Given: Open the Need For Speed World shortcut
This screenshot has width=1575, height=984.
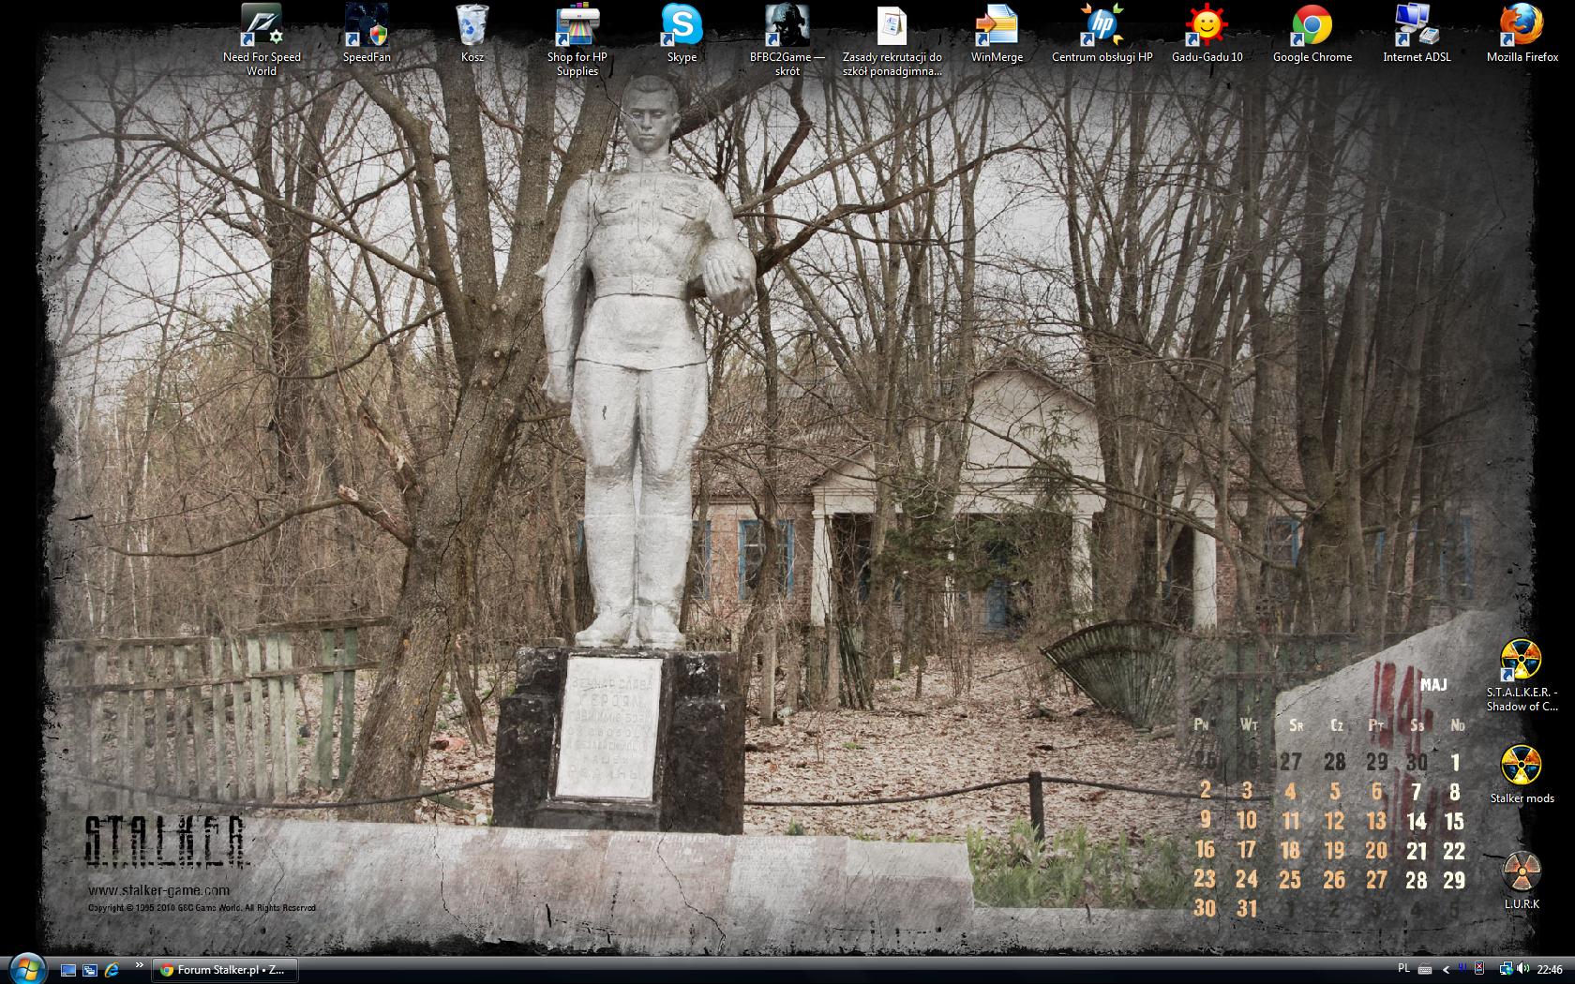Looking at the screenshot, I should (262, 26).
